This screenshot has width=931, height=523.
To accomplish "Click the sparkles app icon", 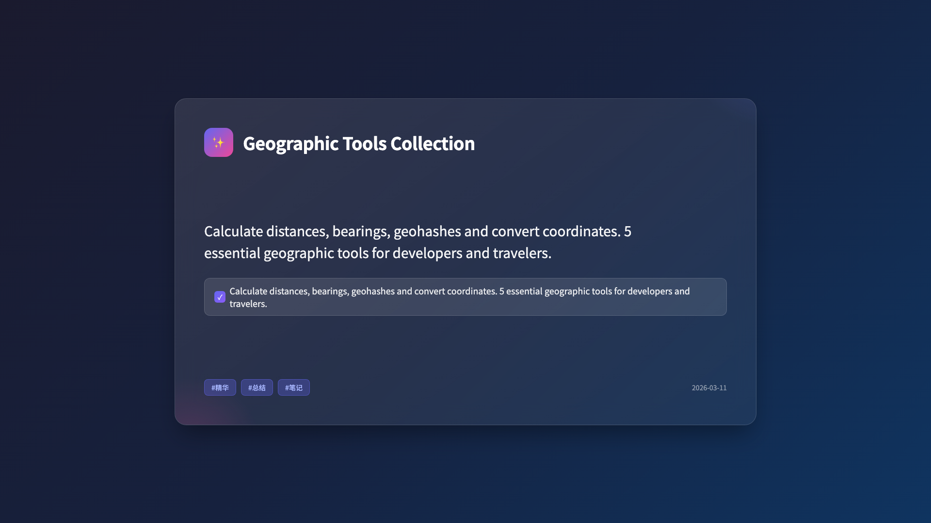I will pyautogui.click(x=219, y=142).
